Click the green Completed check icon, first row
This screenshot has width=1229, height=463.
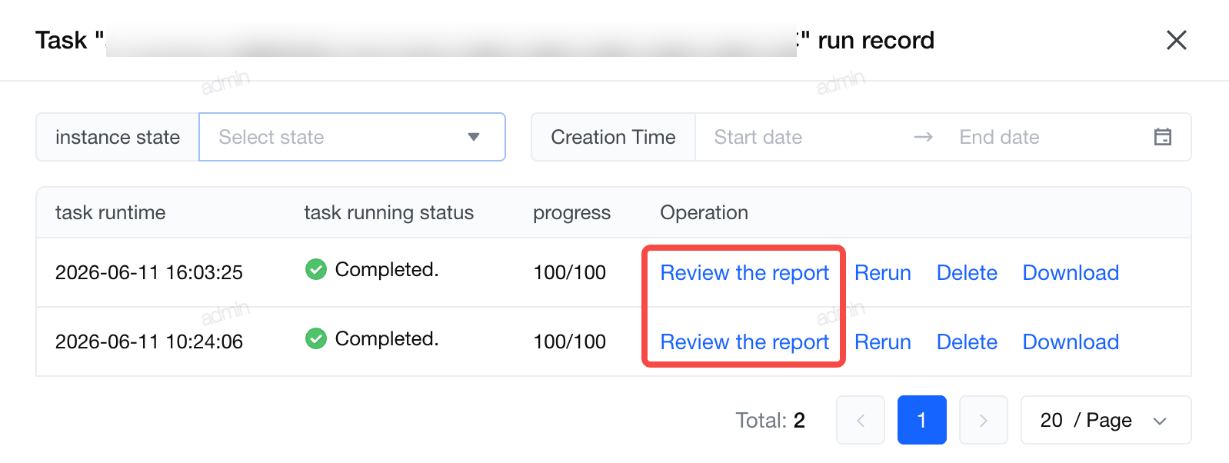316,269
